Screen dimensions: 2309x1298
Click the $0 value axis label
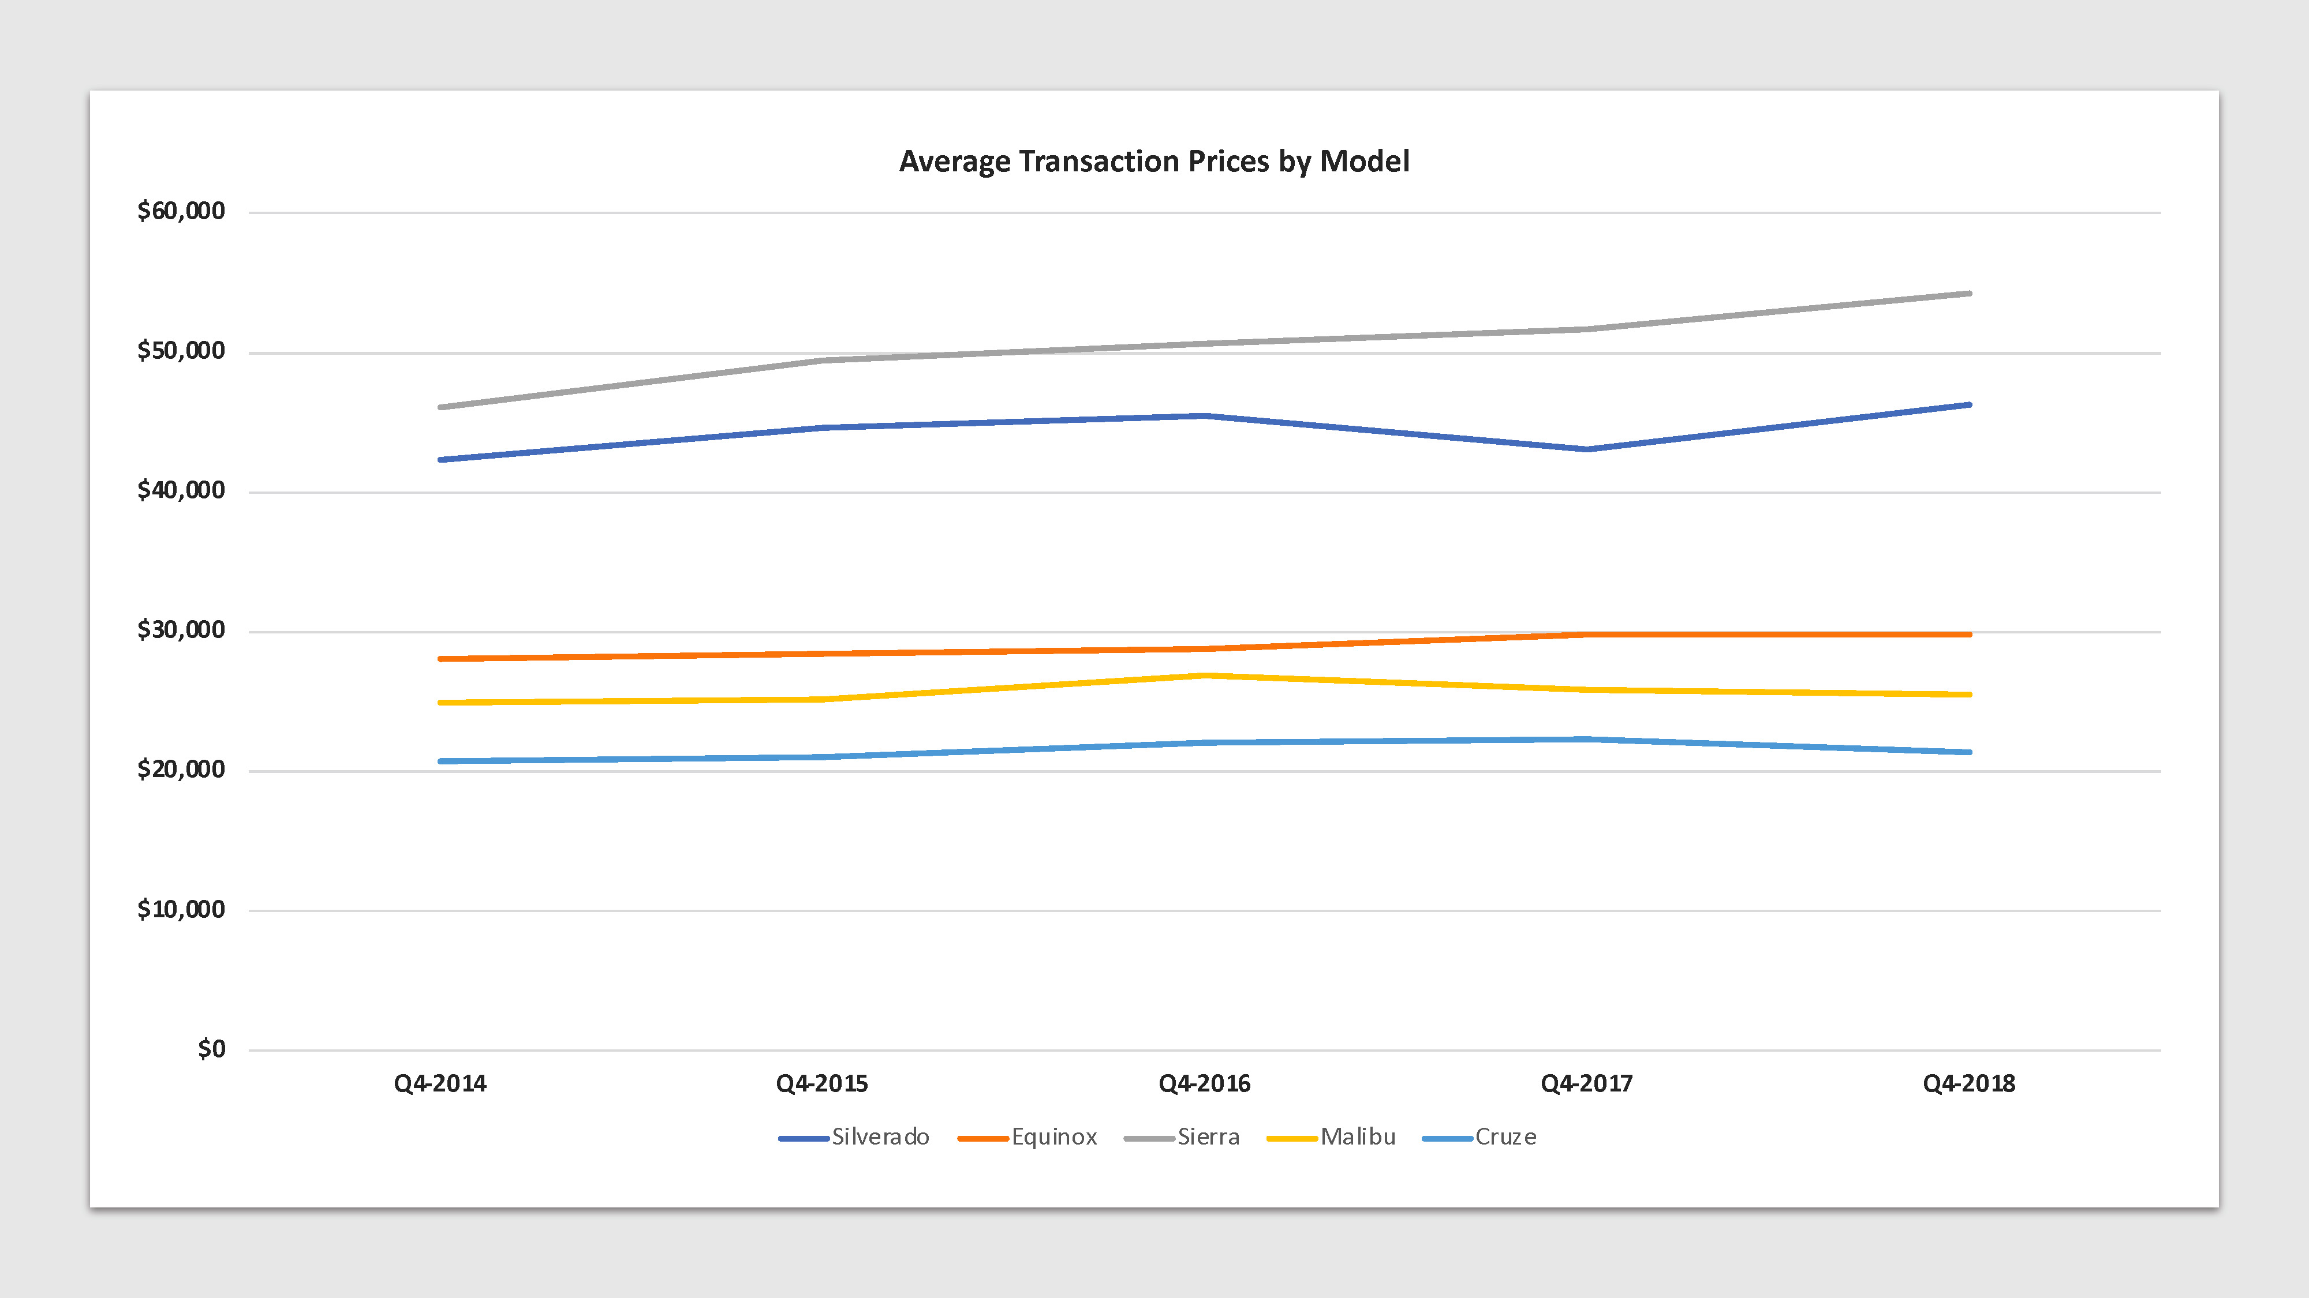[x=211, y=1049]
